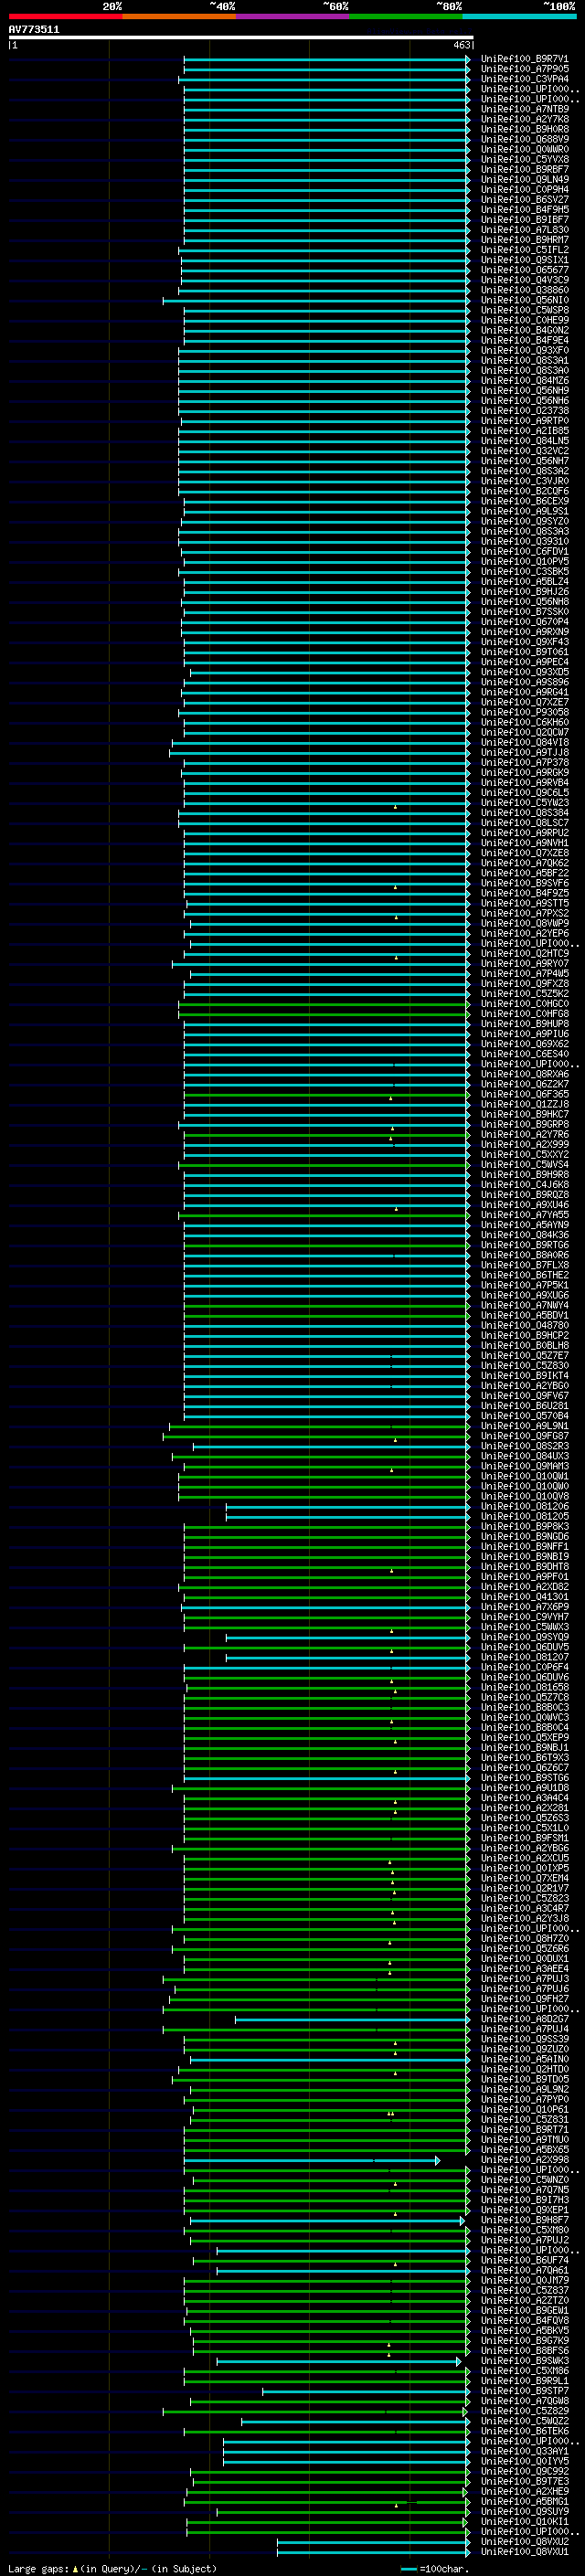585x2576 pixels.
Task: Click the UniRef100_Q69X62 label
Action: [524, 1043]
